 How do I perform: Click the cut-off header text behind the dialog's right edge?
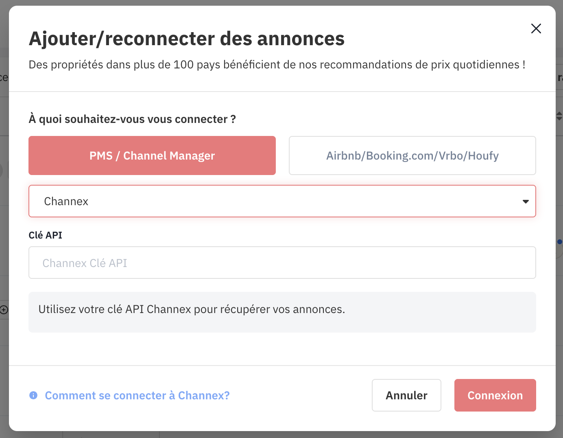[560, 77]
